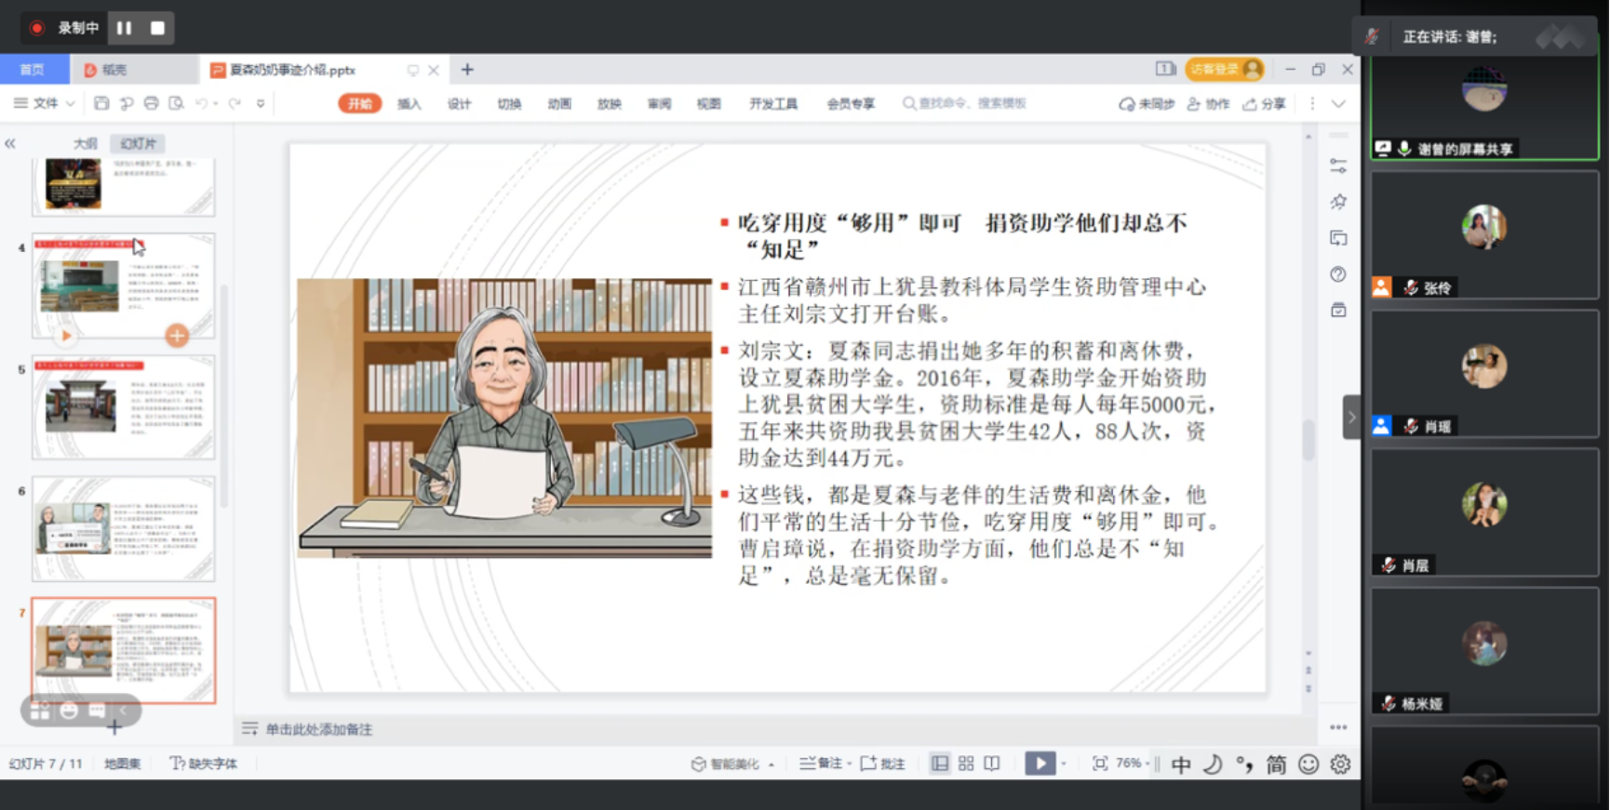
Task: Click the 地图集 status bar item
Action: click(x=122, y=764)
